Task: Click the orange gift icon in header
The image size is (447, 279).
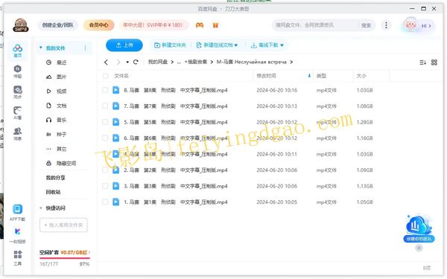Action: 215,25
